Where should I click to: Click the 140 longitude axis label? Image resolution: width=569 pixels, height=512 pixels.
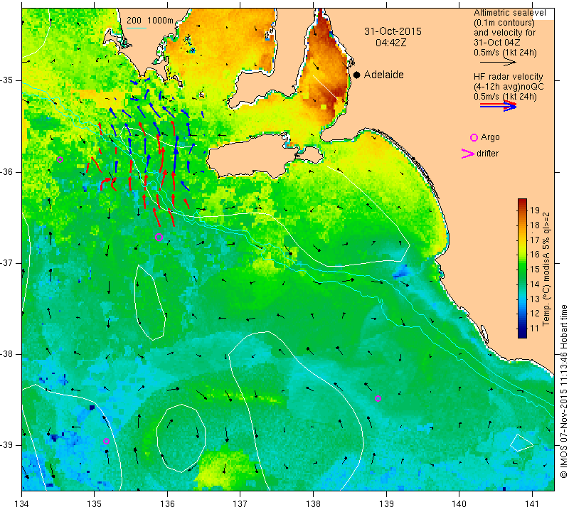click(459, 504)
